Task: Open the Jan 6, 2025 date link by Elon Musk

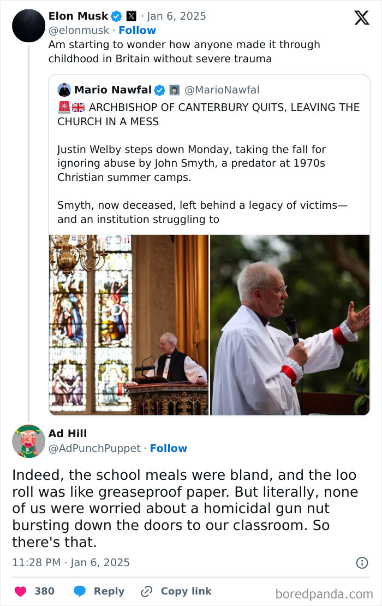Action: coord(176,16)
